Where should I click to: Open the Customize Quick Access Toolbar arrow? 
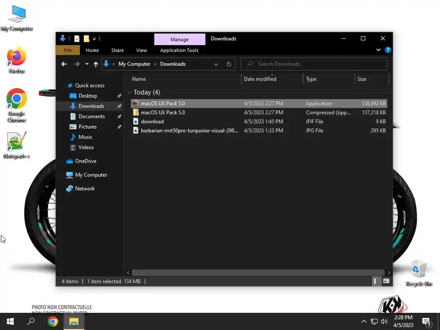[94, 39]
